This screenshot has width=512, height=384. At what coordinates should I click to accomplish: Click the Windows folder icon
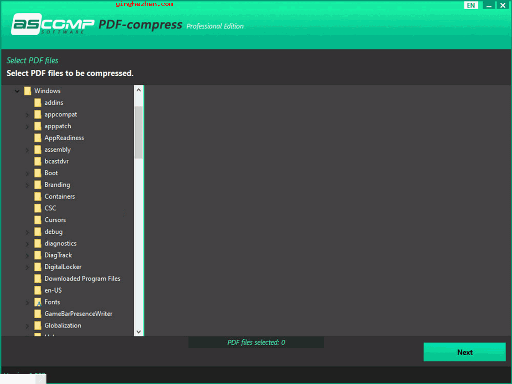point(28,91)
